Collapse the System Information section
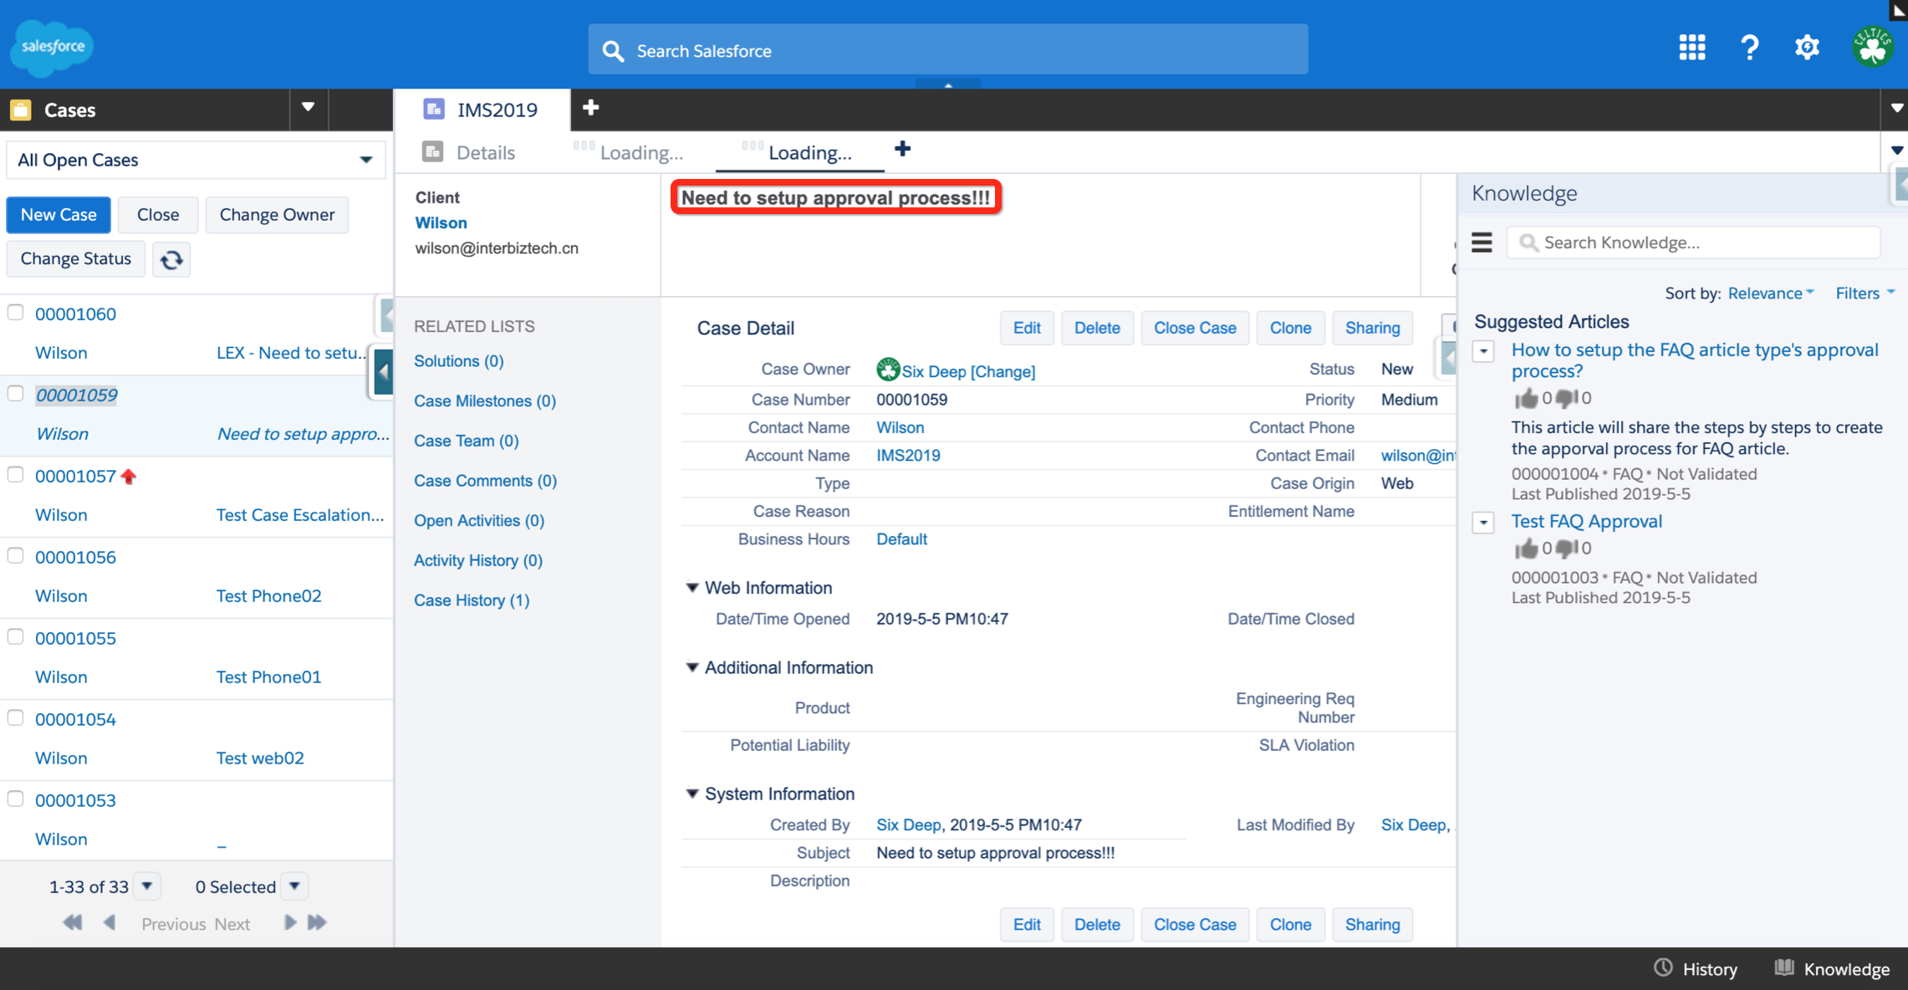 tap(692, 794)
